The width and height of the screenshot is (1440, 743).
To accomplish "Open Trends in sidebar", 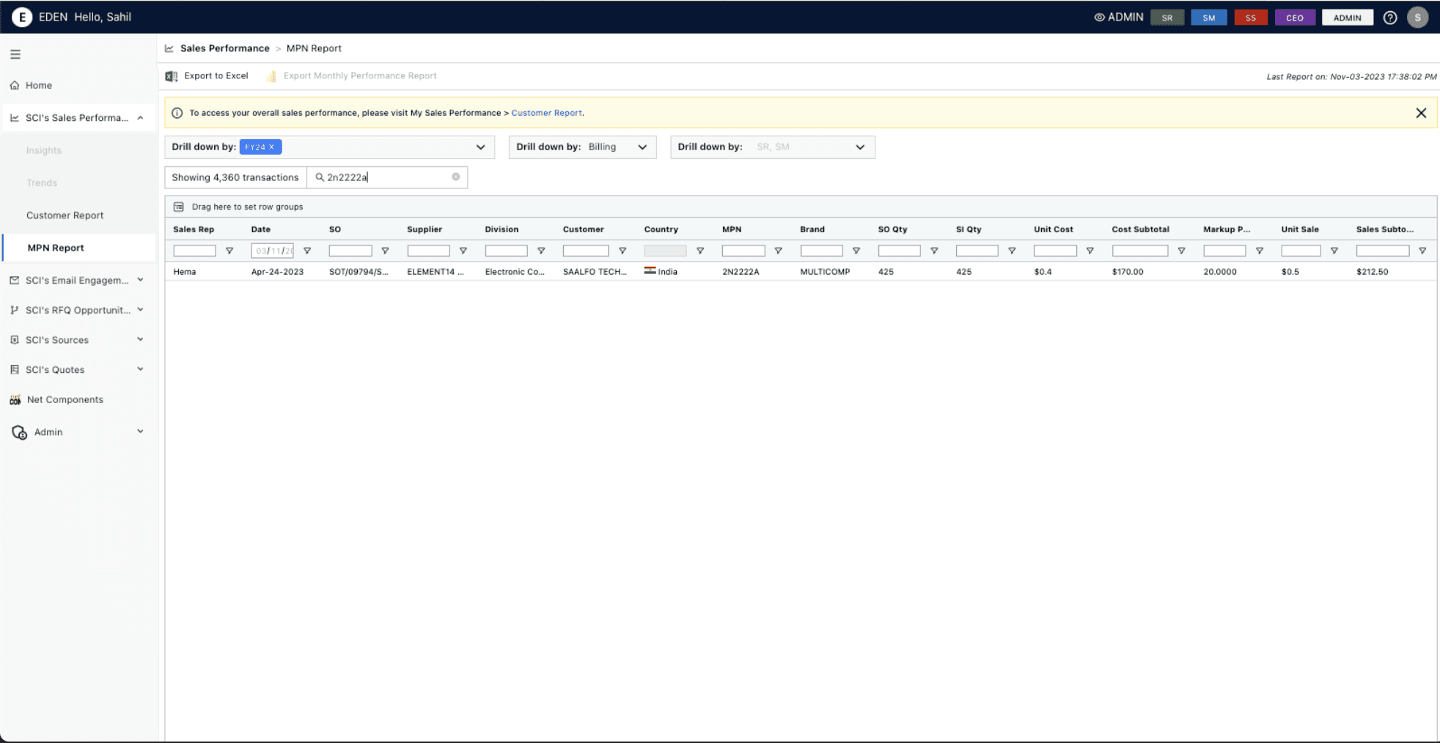I will (42, 182).
